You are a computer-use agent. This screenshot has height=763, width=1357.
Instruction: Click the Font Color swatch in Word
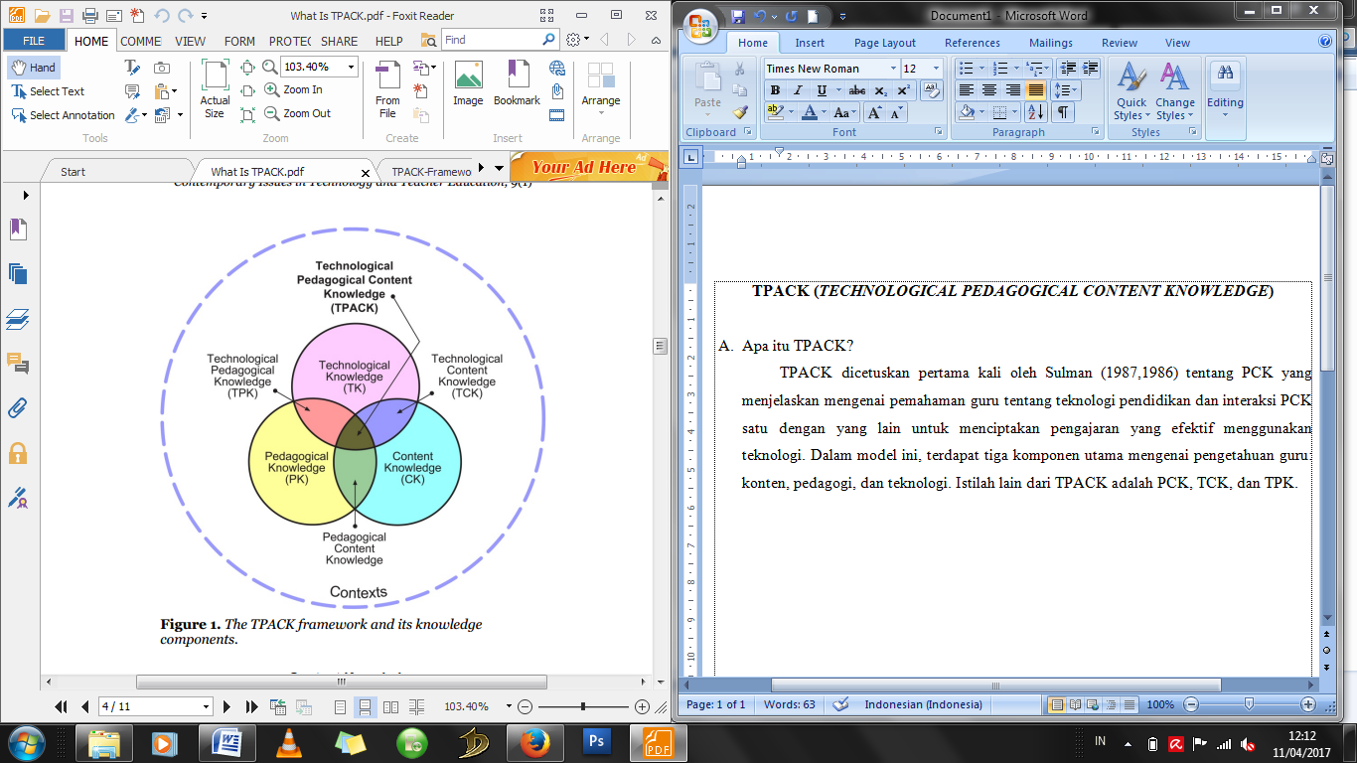tap(810, 112)
